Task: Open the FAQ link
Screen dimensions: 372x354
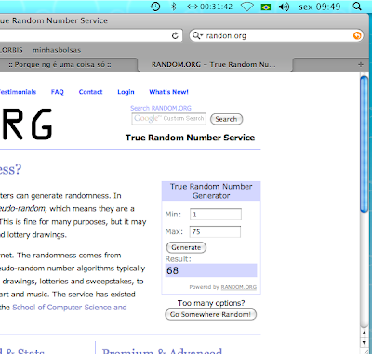Action: pyautogui.click(x=58, y=92)
